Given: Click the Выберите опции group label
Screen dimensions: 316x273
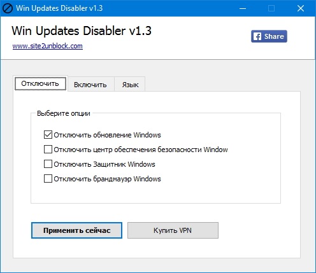Looking at the screenshot, I should [64, 113].
